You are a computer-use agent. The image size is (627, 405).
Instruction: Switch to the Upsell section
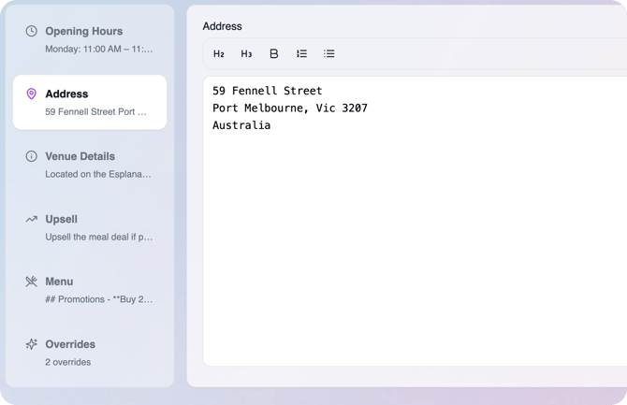(x=90, y=227)
